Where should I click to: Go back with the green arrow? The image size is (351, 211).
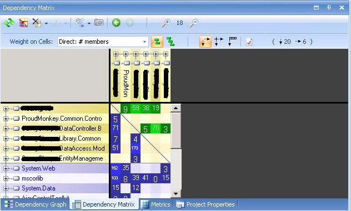[116, 23]
